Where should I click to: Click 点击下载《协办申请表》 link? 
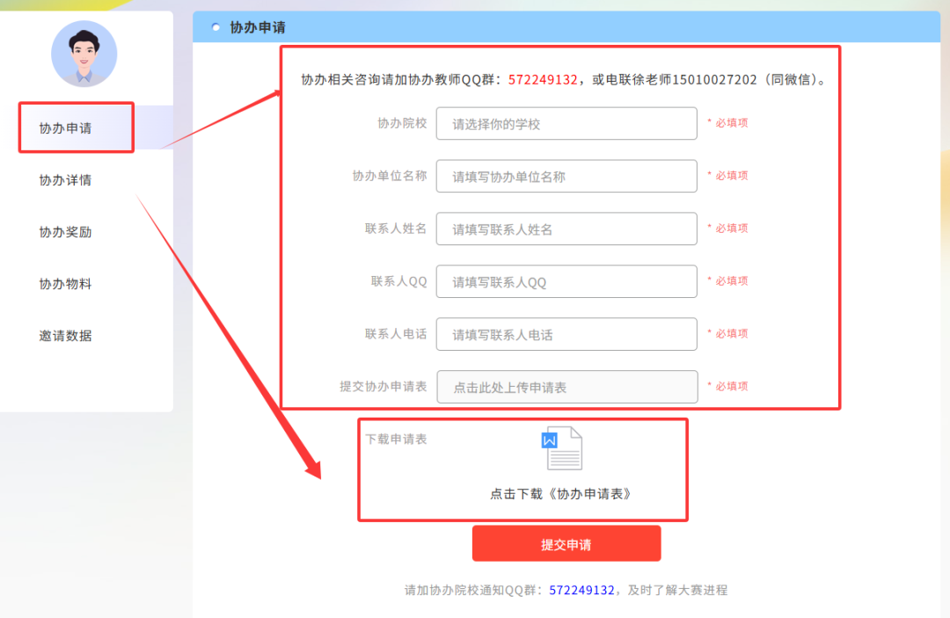pyautogui.click(x=560, y=494)
